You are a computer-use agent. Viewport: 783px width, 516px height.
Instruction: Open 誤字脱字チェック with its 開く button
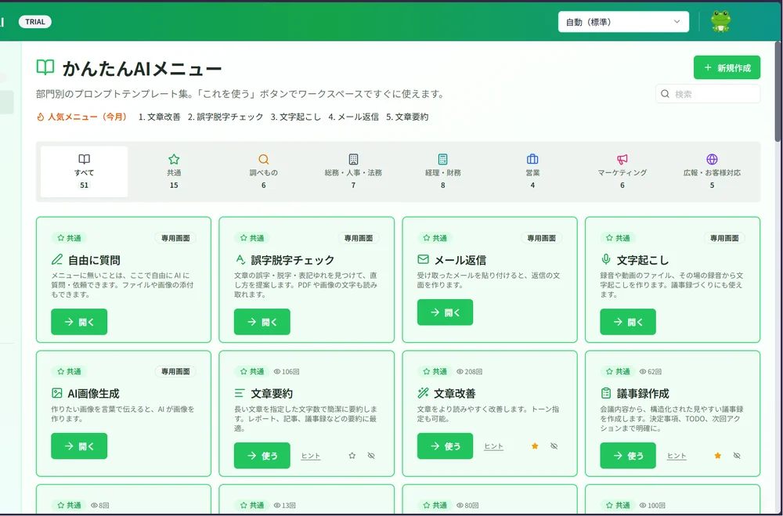[x=262, y=322]
